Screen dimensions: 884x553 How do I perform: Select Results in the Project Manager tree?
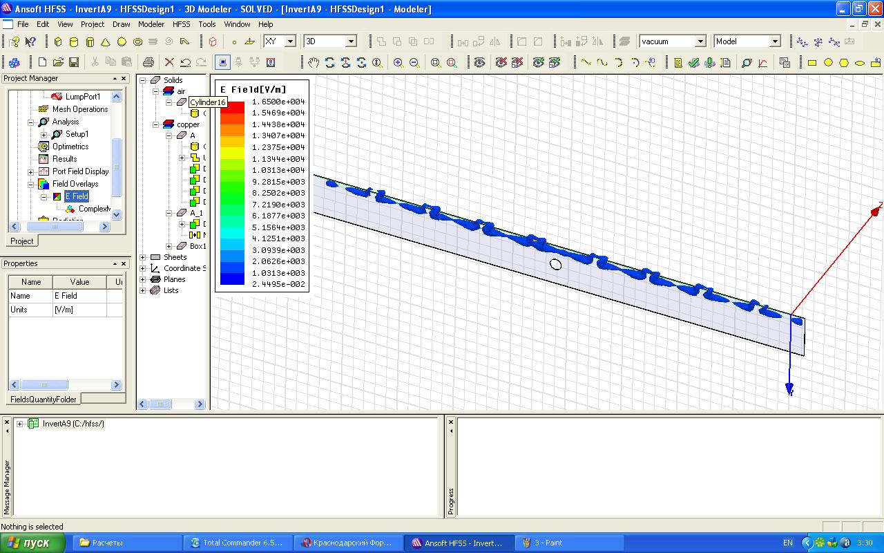[x=64, y=159]
